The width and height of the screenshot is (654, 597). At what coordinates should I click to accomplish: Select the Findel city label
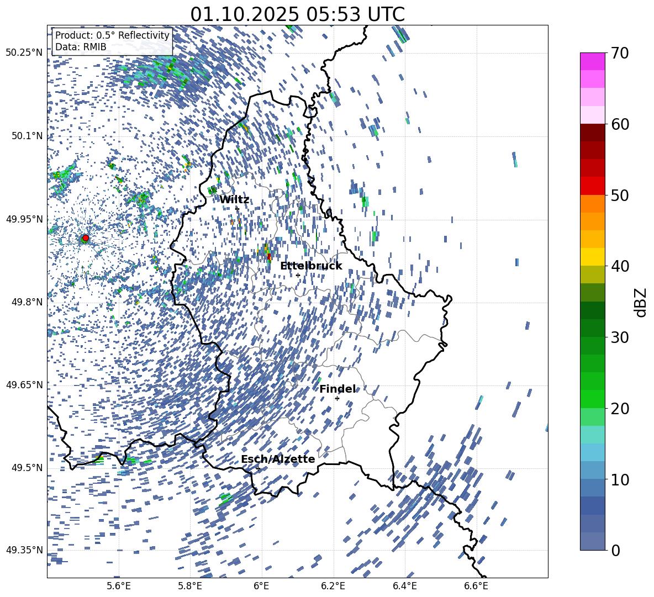point(338,389)
